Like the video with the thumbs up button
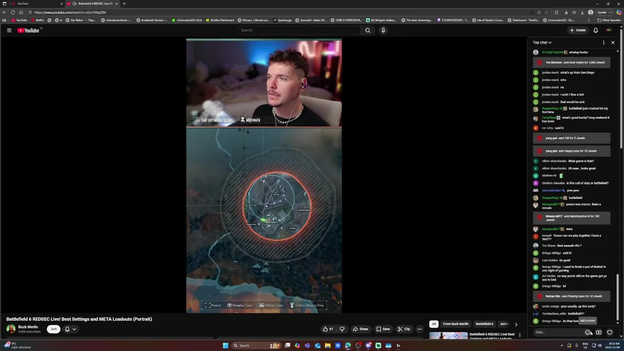 click(328, 329)
